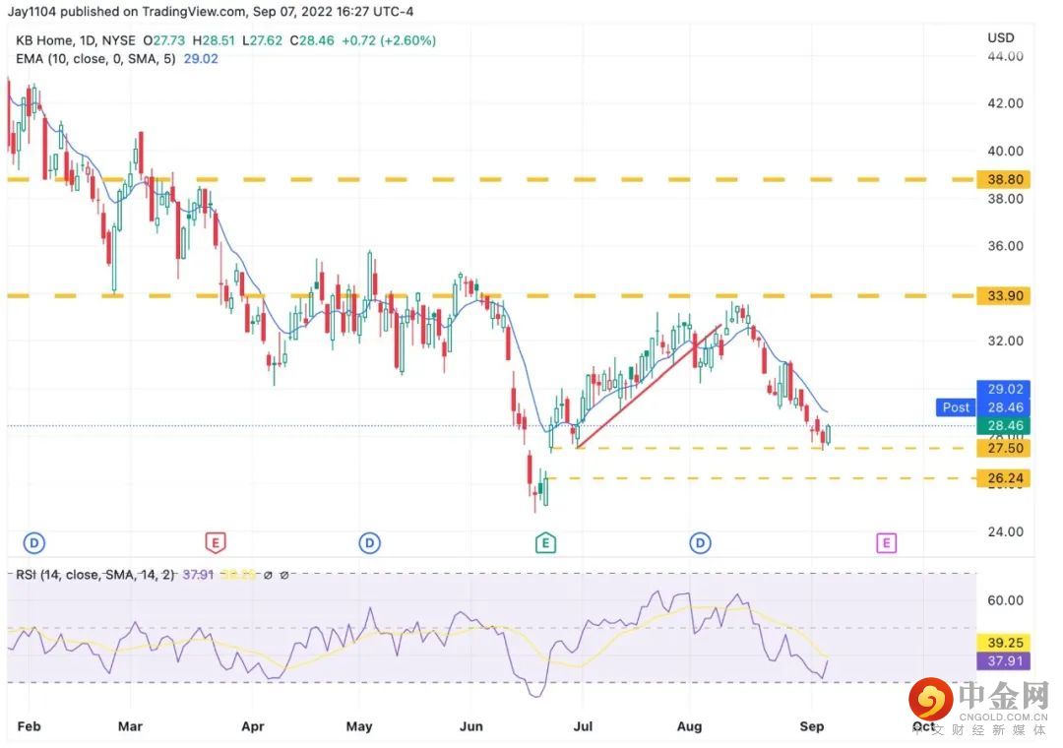Click the close value C28.46 in legend

click(x=312, y=40)
